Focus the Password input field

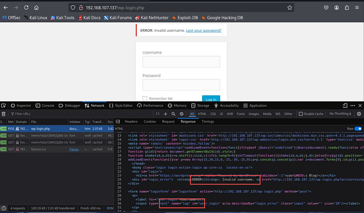pyautogui.click(x=181, y=85)
